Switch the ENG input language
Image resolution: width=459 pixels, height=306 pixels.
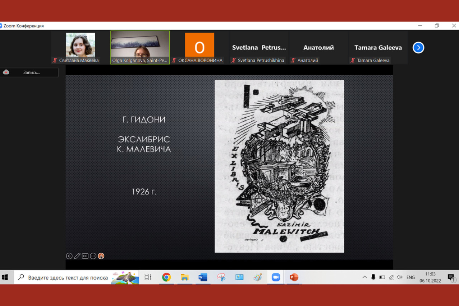(411, 277)
